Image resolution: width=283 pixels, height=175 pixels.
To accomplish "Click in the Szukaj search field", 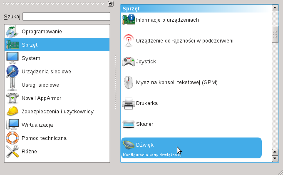I will pyautogui.click(x=66, y=17).
